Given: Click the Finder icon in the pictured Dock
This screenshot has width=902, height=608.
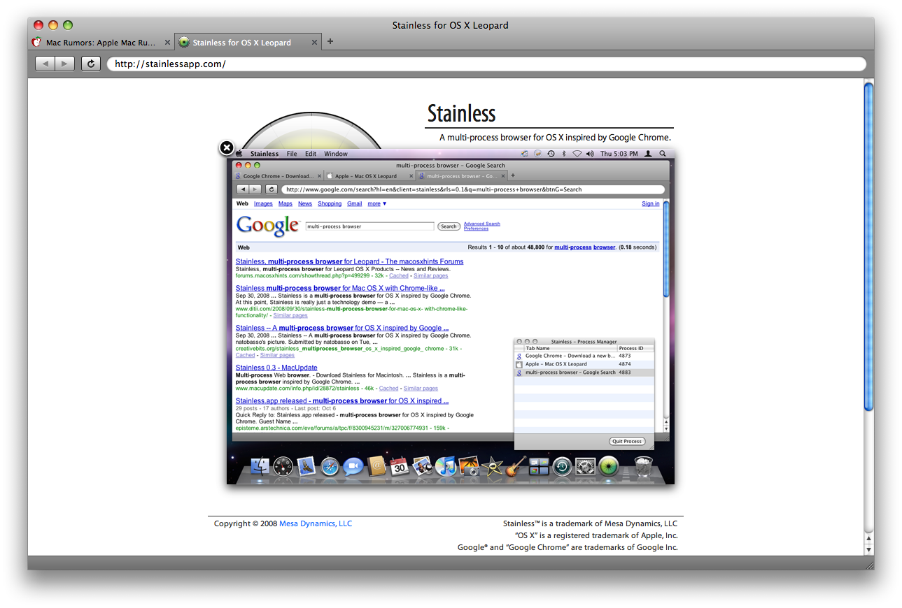Looking at the screenshot, I should click(260, 466).
